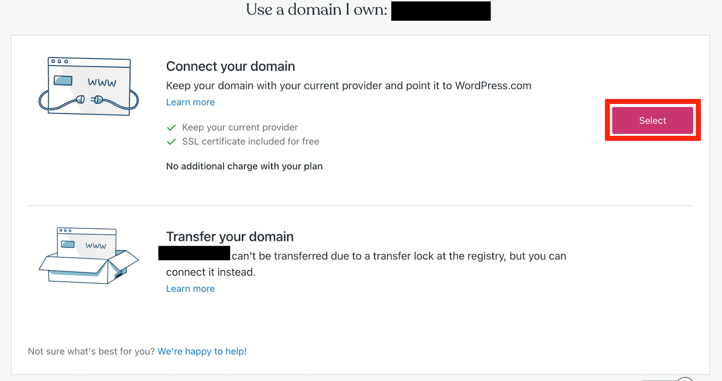
Task: Click the redacted domain name in the page title
Action: [440, 11]
